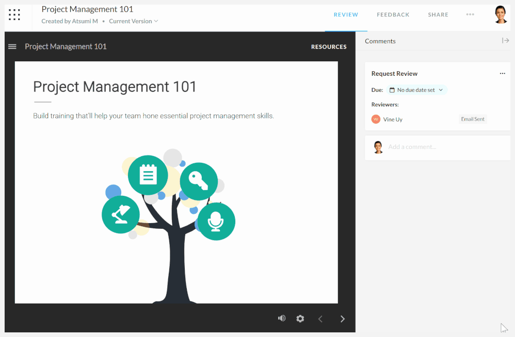Click the Comments panel heading
This screenshot has width=515, height=337.
coord(380,41)
